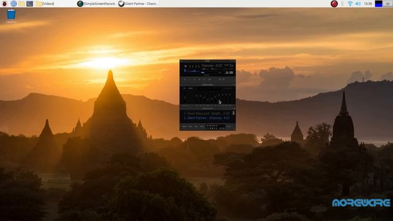The height and width of the screenshot is (221, 393).
Task: Open the playlist Rem menu button
Action: (x=190, y=126)
